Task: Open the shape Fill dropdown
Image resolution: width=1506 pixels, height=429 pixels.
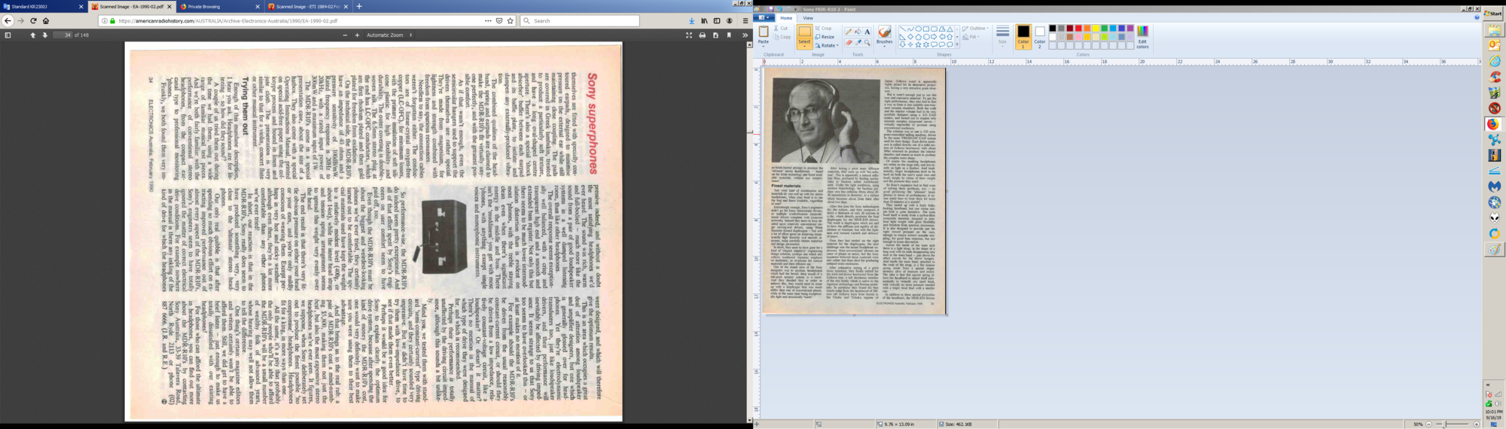Action: tap(971, 37)
